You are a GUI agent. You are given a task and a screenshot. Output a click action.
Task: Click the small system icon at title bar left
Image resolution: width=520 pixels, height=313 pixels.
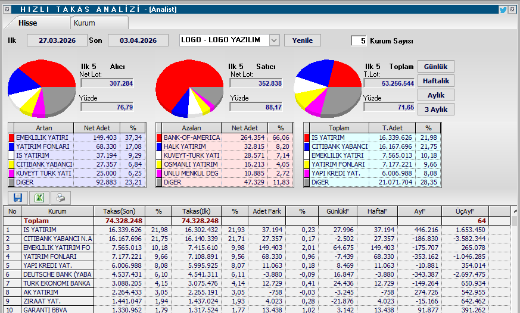pyautogui.click(x=7, y=10)
